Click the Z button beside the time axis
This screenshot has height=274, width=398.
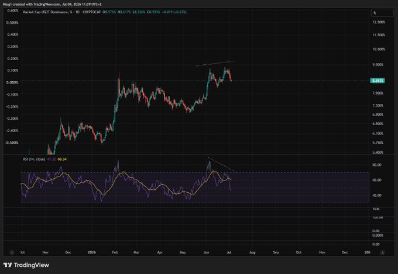12,252
